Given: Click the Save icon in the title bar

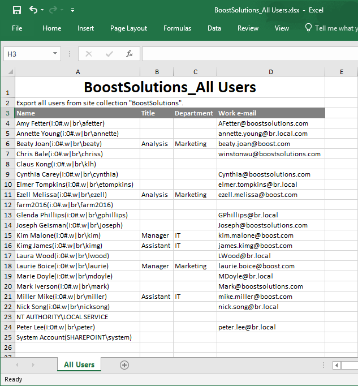Looking at the screenshot, I should tap(16, 10).
